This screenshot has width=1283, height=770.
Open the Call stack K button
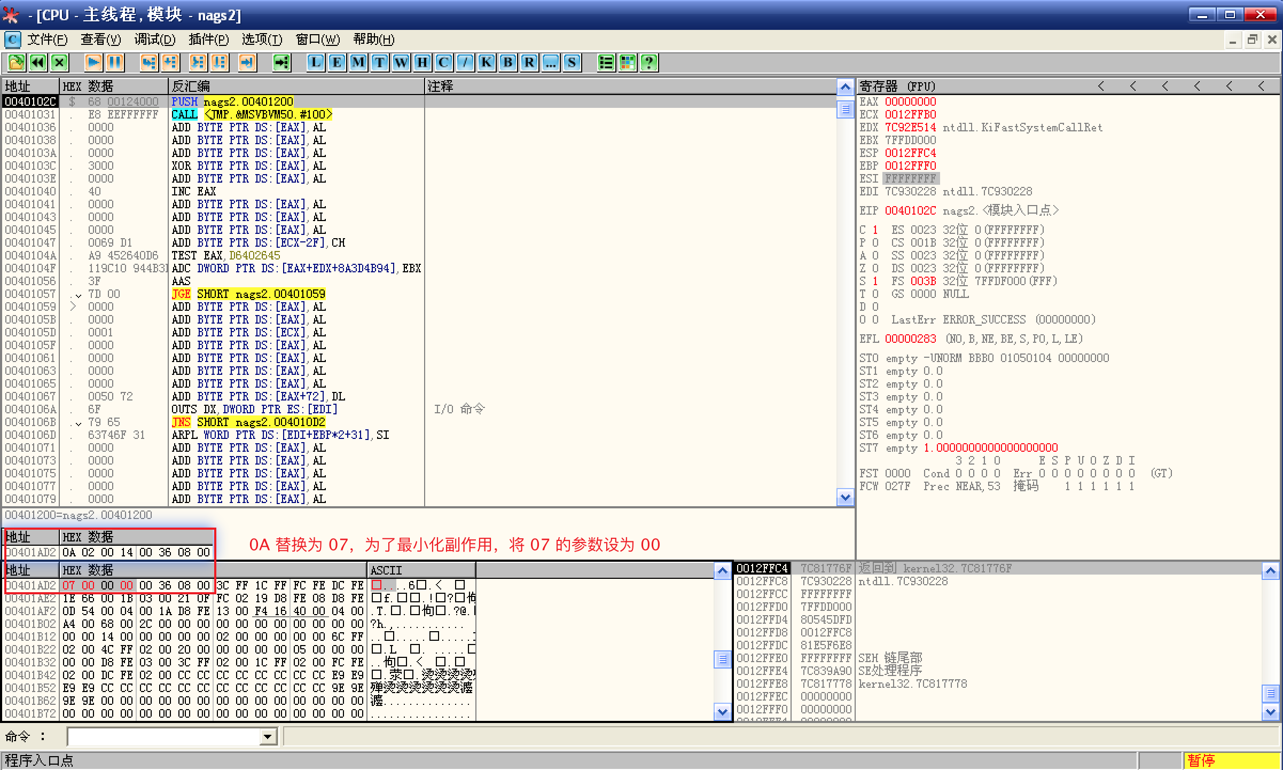[x=487, y=62]
